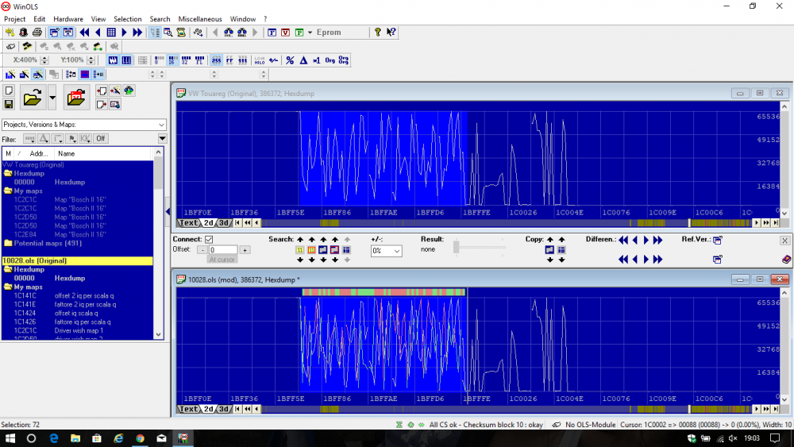Click the offset minus button
The height and width of the screenshot is (447, 794).
202,250
